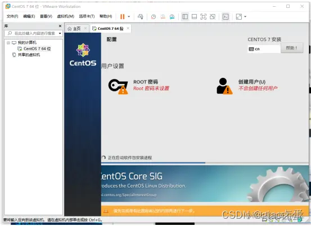This screenshot has width=311, height=226.
Task: Open the 虚拟机(M) menu
Action: point(65,16)
